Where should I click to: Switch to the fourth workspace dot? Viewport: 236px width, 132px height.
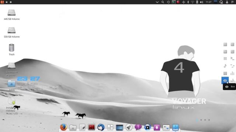[x=209, y=120]
